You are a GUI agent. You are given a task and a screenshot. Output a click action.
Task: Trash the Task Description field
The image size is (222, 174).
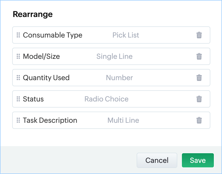pyautogui.click(x=199, y=120)
